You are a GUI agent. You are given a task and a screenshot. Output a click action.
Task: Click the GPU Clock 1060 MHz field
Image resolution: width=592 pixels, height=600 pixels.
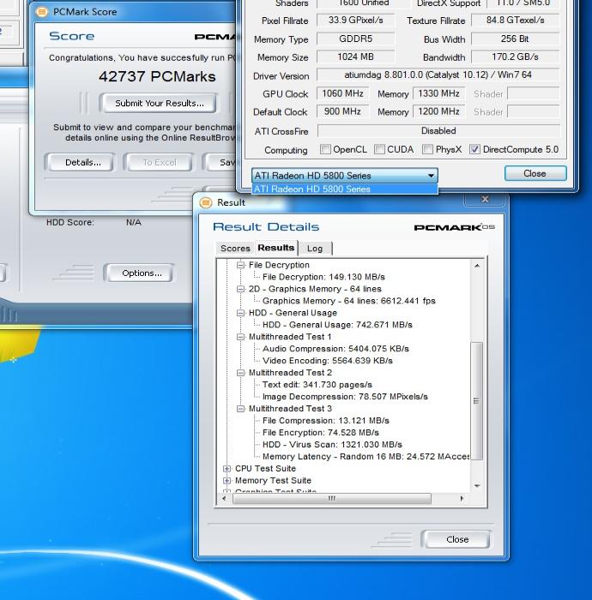click(x=342, y=93)
